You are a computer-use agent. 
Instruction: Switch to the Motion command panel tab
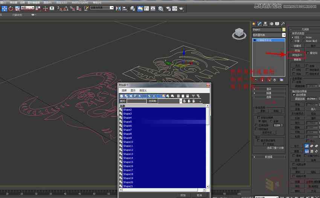click(271, 24)
